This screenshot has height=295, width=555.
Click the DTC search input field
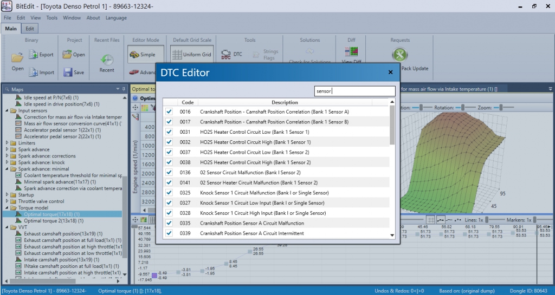[x=354, y=91]
